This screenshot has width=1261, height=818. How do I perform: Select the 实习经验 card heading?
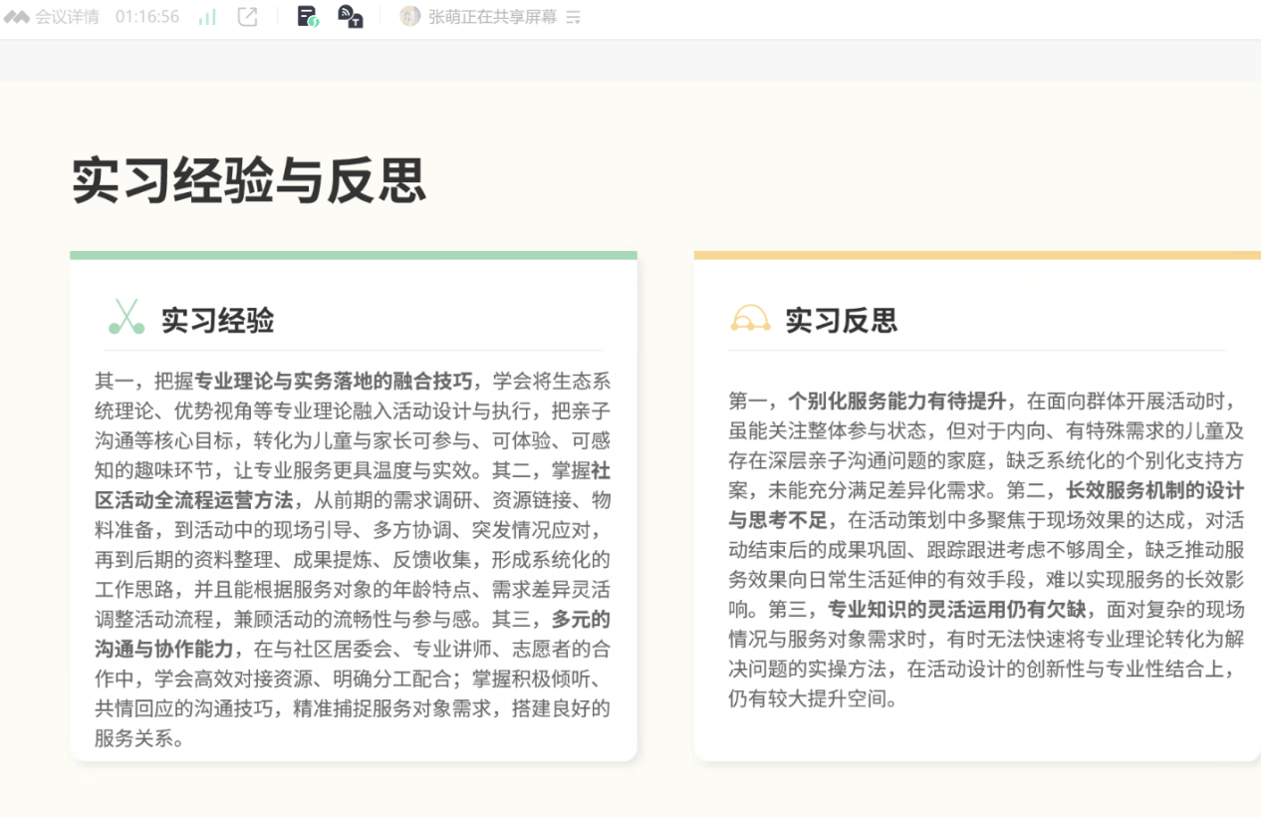click(x=217, y=320)
